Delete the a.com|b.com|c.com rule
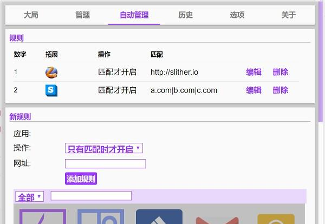Screen dimensions: 325x224 pyautogui.click(x=280, y=90)
